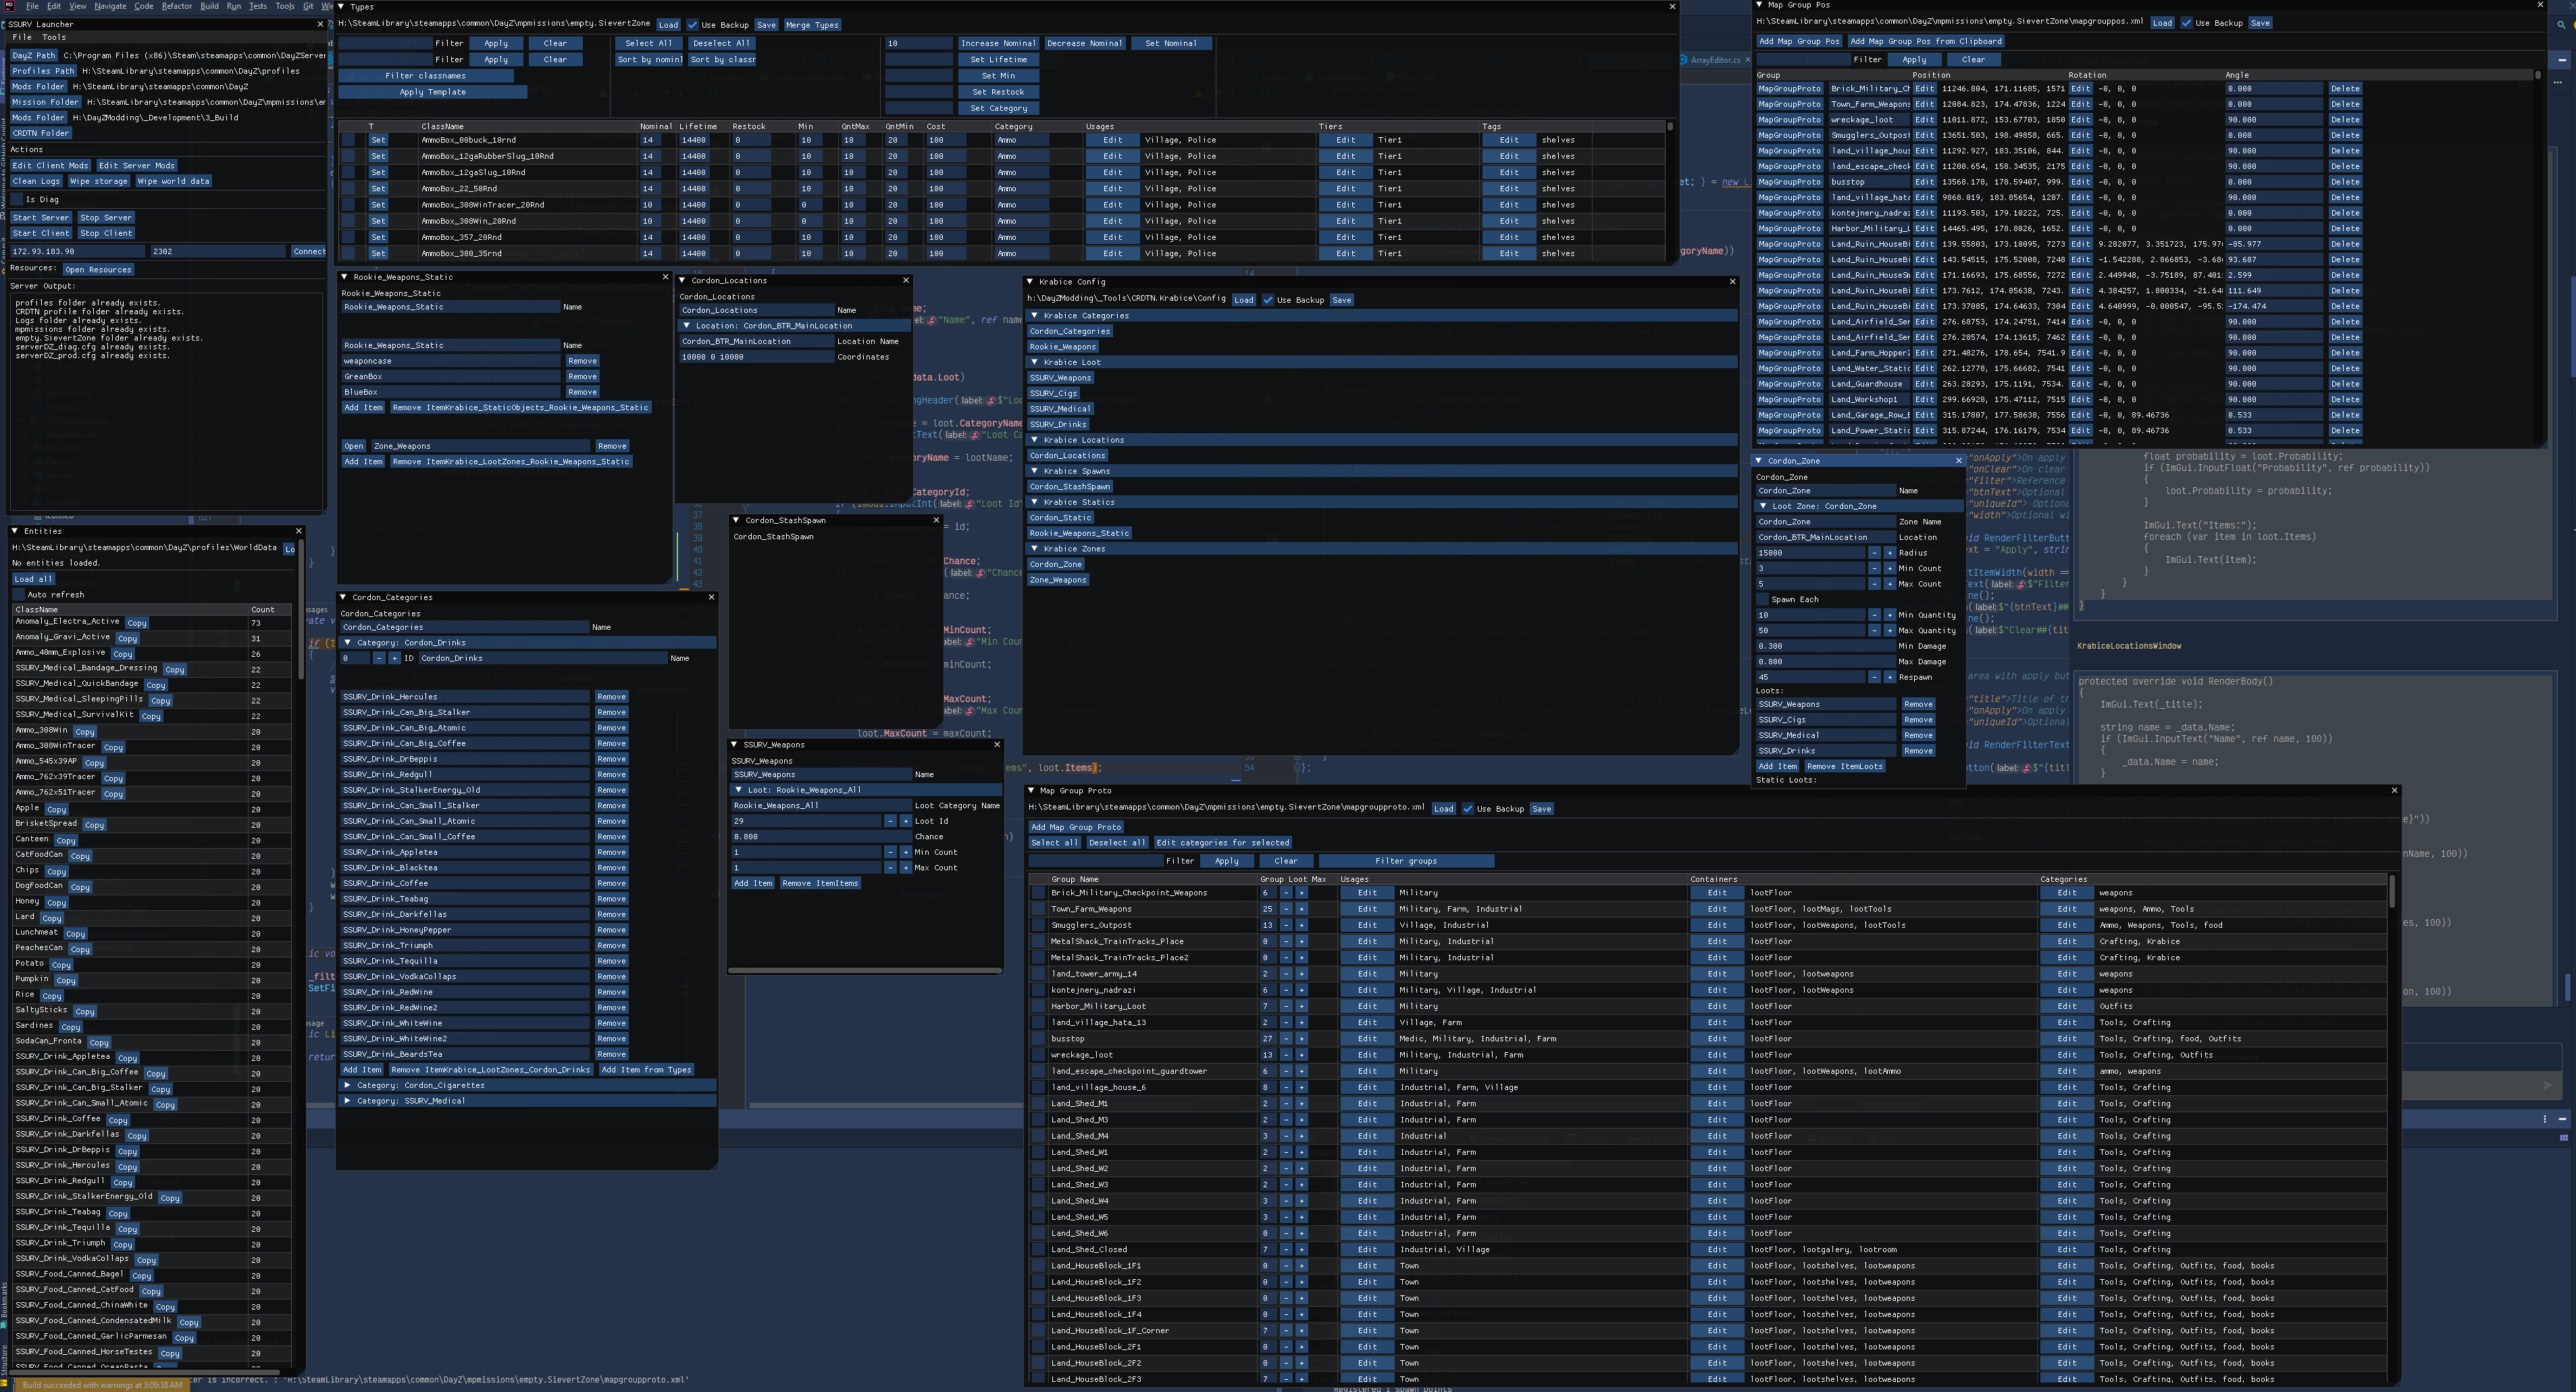Collapse the Krabice Config window triangle
The image size is (2576, 1392).
click(1031, 282)
